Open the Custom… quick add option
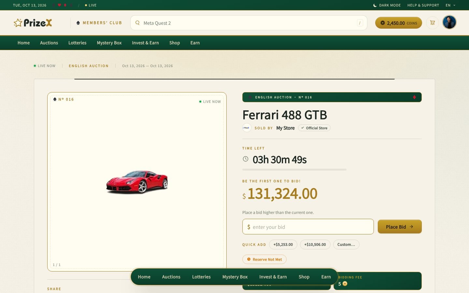469x293 pixels. (346, 244)
